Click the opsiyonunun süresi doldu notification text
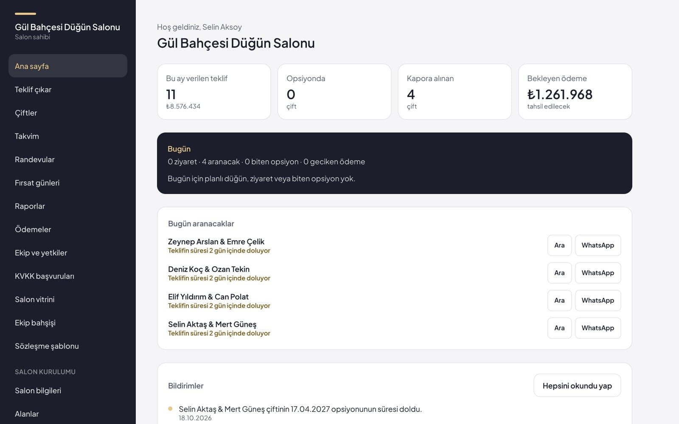679x424 pixels. 300,409
